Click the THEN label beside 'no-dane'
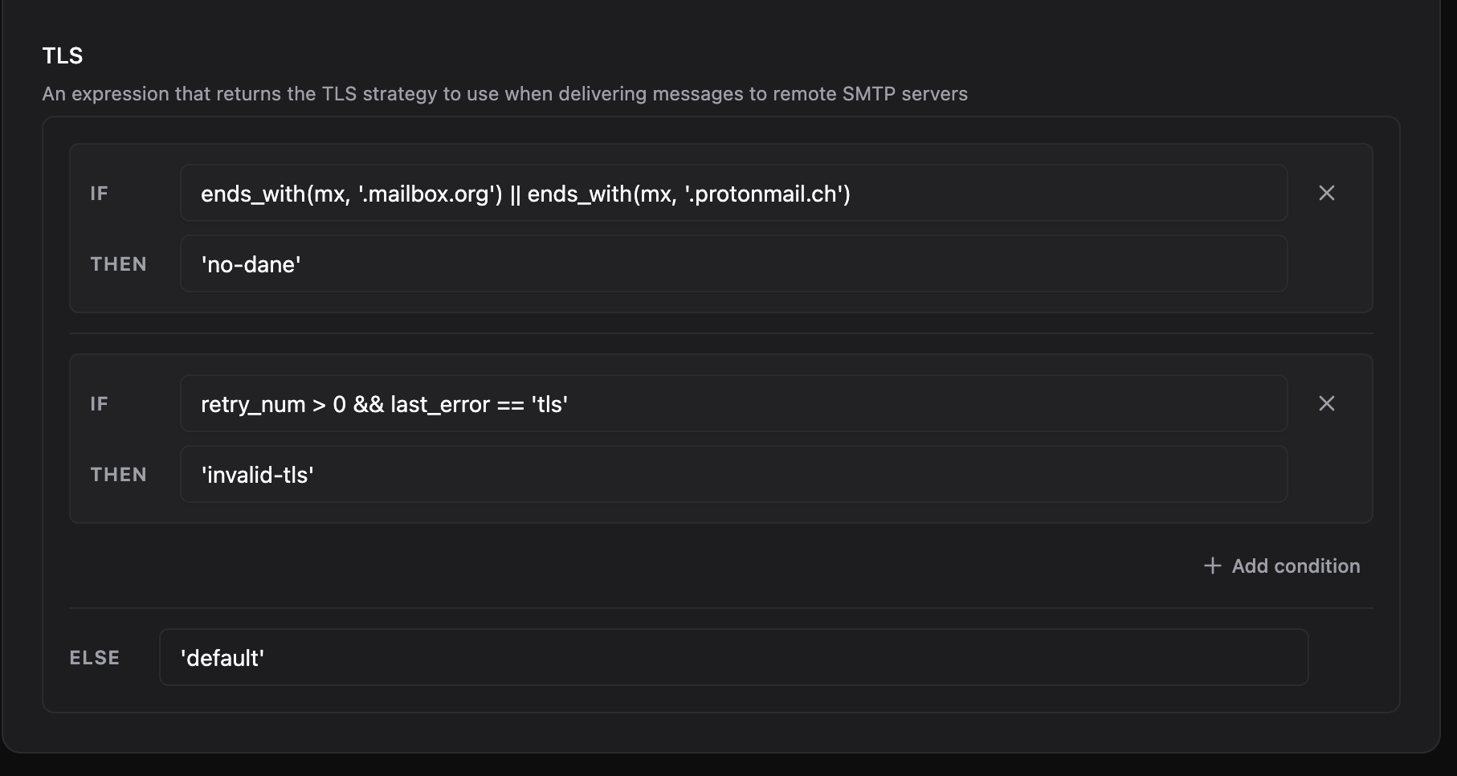This screenshot has height=776, width=1457. click(118, 264)
